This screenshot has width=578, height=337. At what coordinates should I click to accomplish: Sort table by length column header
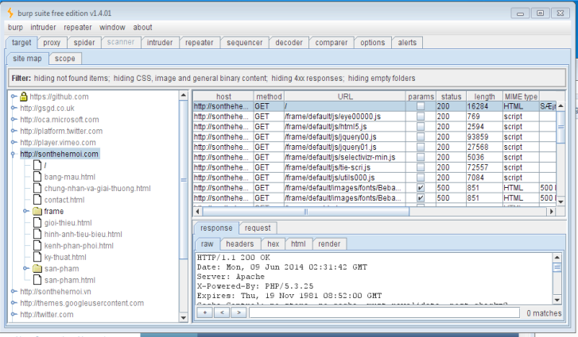coord(484,96)
